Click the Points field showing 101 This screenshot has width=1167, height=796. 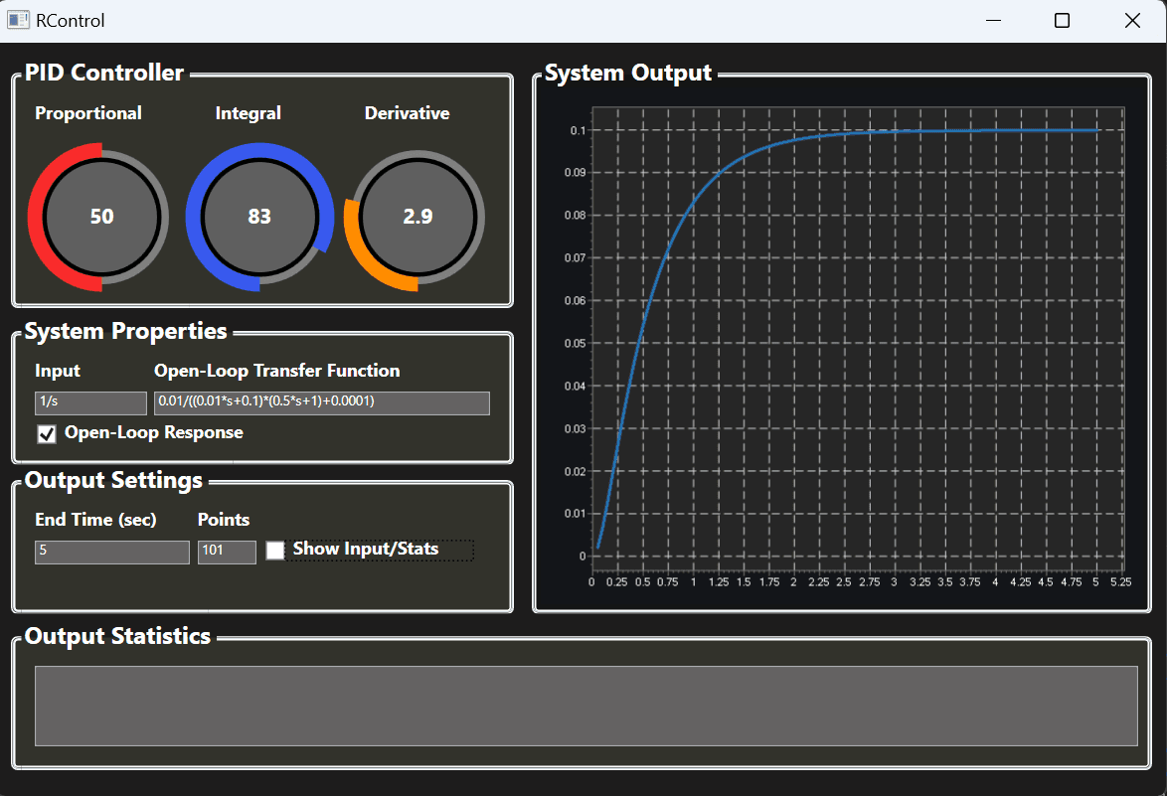pyautogui.click(x=227, y=552)
